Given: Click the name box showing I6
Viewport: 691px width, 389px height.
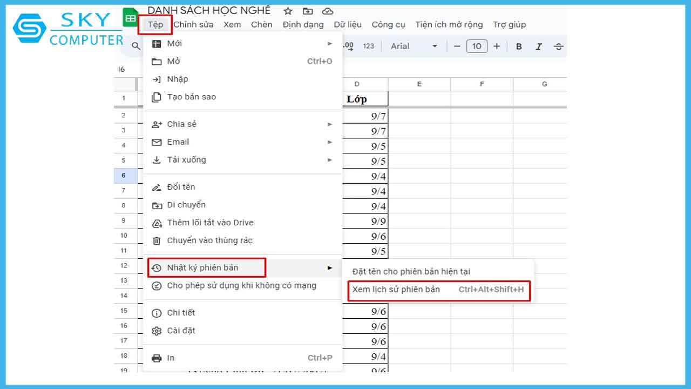Looking at the screenshot, I should click(122, 69).
